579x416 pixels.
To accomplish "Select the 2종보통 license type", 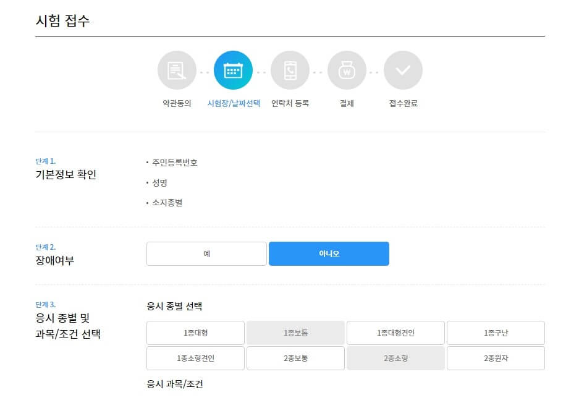I will pyautogui.click(x=295, y=358).
